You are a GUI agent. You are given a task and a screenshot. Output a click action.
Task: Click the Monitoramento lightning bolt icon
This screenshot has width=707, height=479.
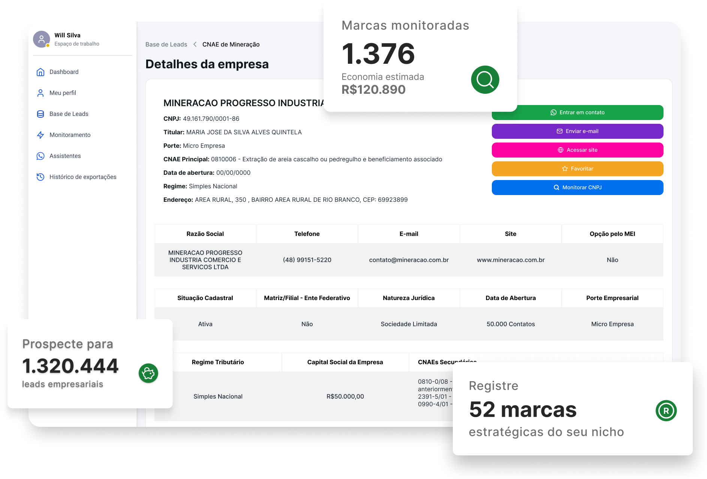pos(40,135)
